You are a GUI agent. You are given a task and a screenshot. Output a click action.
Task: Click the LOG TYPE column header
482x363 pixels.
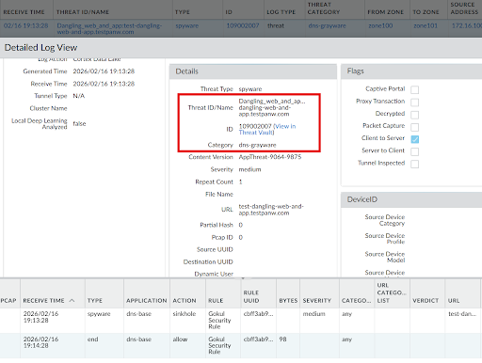[281, 12]
